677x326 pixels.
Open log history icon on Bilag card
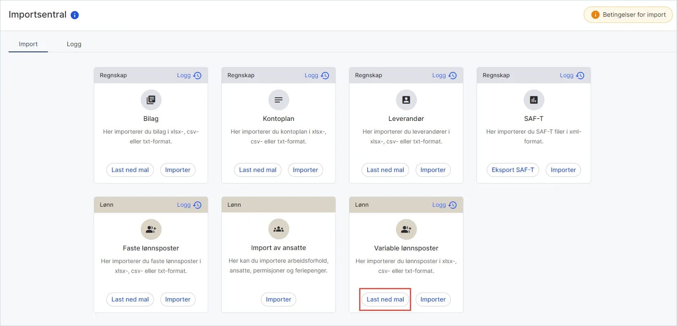click(197, 76)
